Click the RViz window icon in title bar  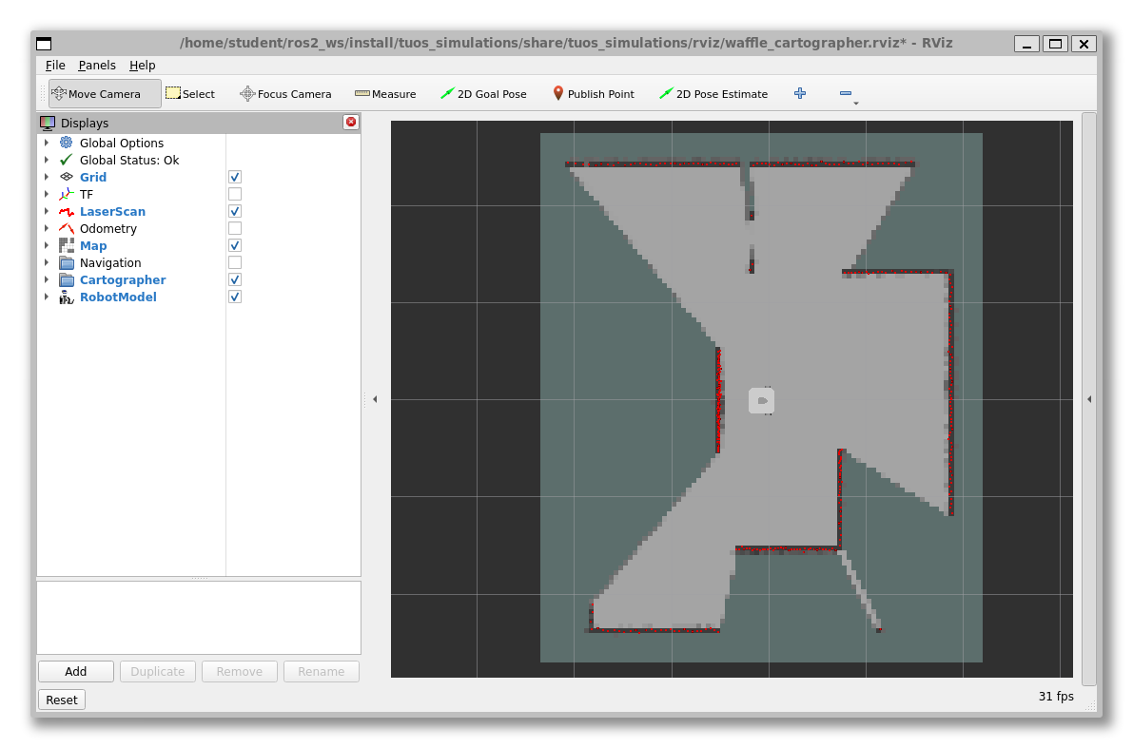pyautogui.click(x=44, y=44)
